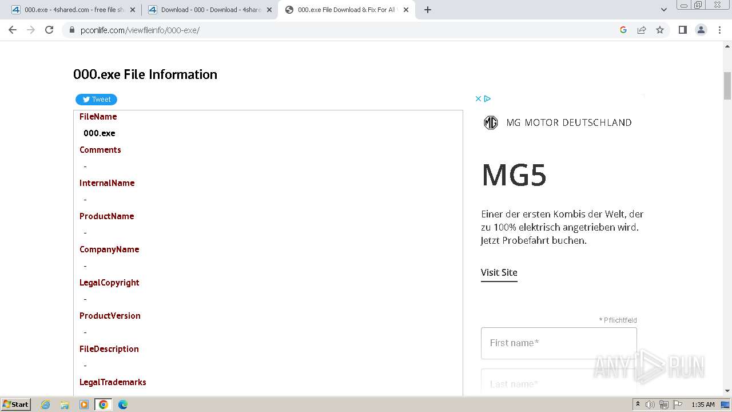
Task: Open the Chrome three-dot menu
Action: pos(719,30)
